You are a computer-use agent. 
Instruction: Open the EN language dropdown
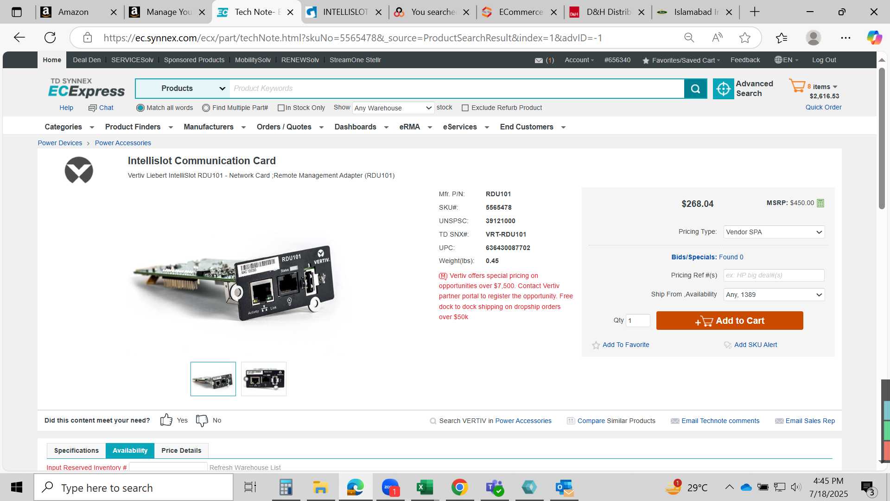[787, 60]
